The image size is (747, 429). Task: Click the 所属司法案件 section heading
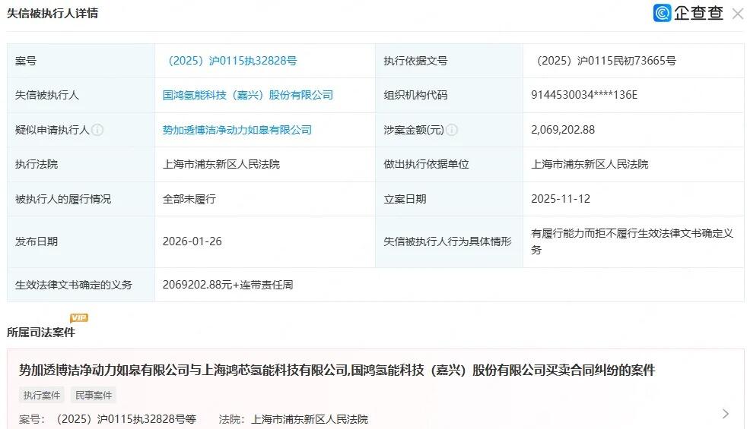click(41, 333)
